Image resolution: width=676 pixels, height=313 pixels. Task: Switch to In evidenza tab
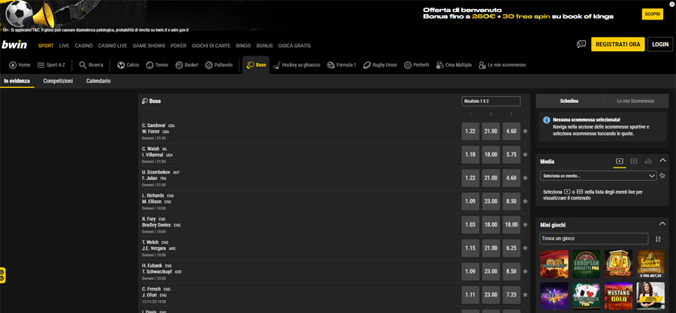pos(17,81)
